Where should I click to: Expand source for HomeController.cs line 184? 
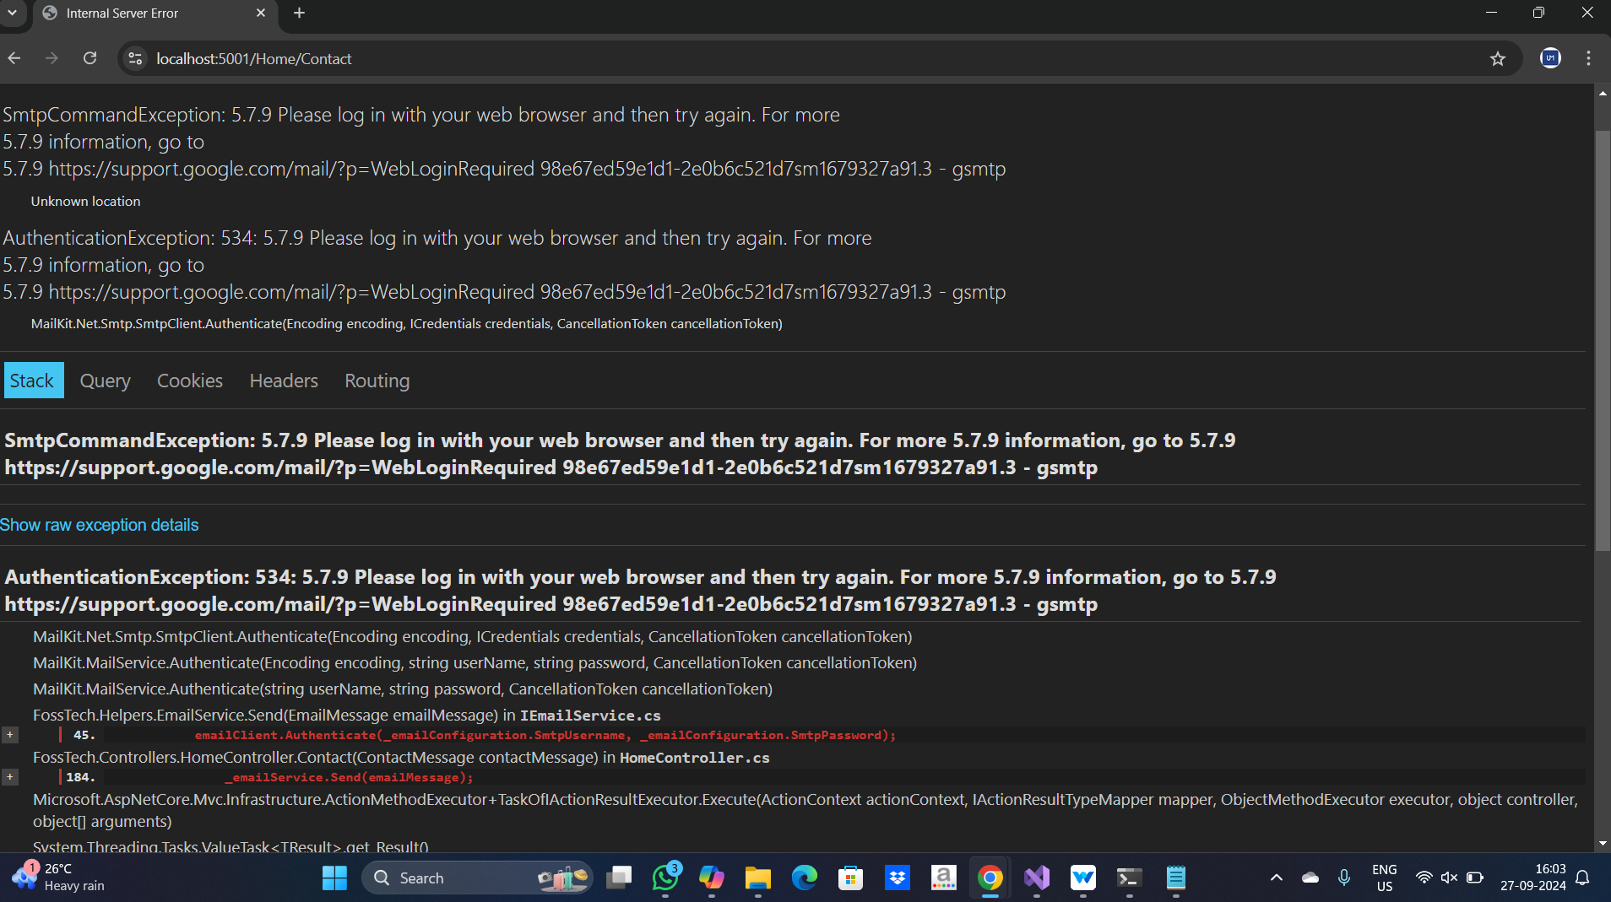10,776
